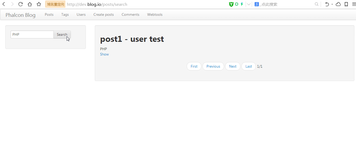Click the Phalcon Blog brand link
Image resolution: width=356 pixels, height=156 pixels.
pos(21,15)
